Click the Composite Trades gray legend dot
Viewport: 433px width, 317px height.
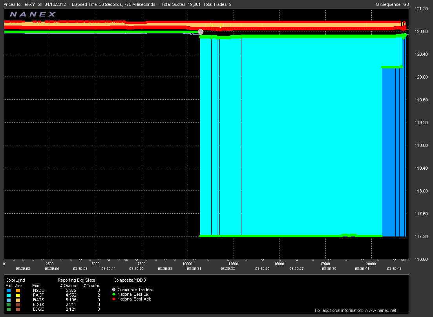pyautogui.click(x=114, y=290)
